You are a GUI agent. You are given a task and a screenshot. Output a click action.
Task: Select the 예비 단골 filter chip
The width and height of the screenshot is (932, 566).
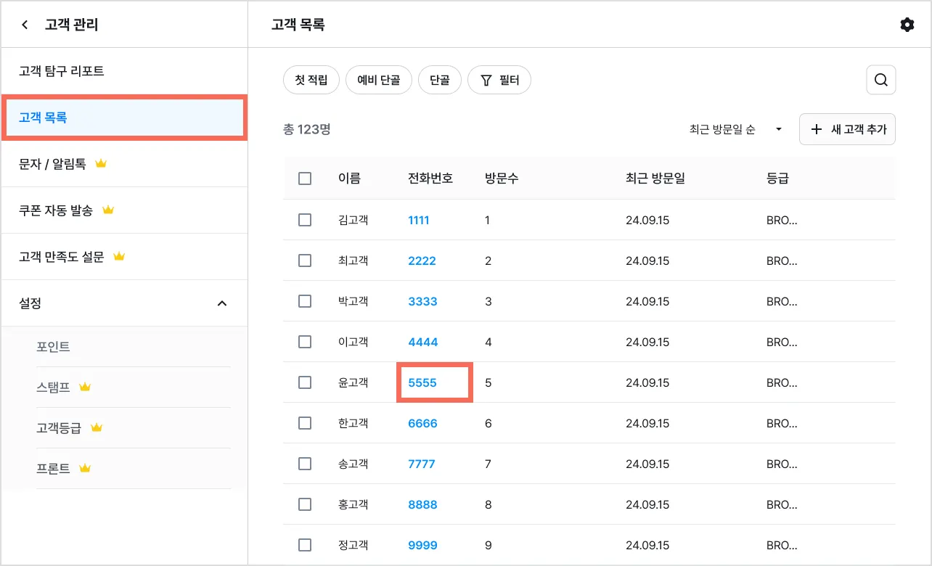tap(378, 80)
